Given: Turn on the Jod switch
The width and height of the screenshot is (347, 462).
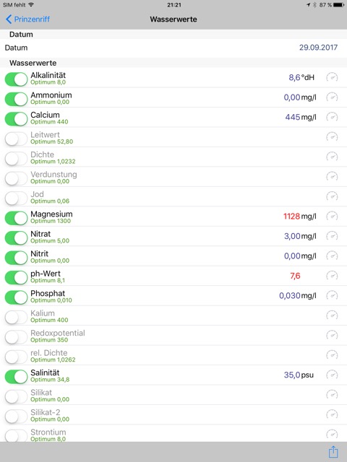Looking at the screenshot, I should point(16,198).
